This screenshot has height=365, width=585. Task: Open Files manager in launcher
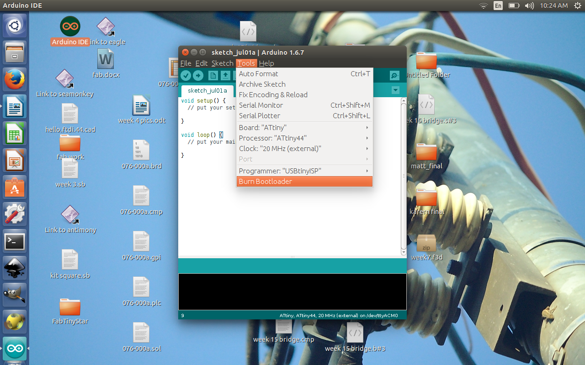point(15,53)
